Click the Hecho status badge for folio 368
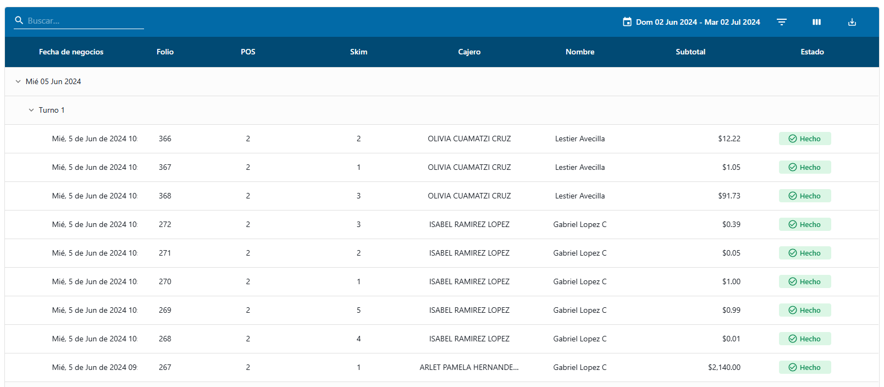The image size is (884, 387). coord(805,196)
